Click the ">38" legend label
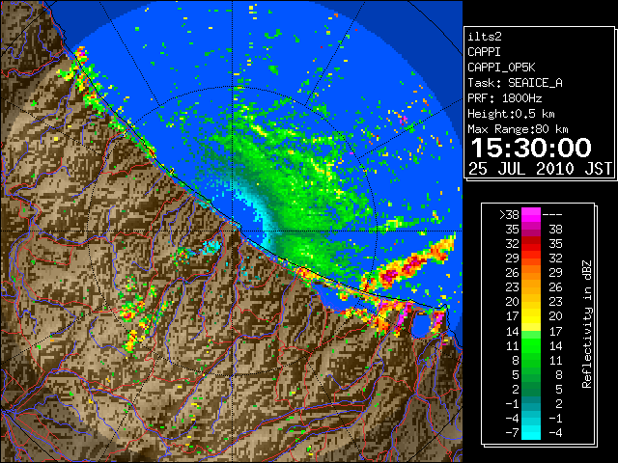 pos(509,214)
